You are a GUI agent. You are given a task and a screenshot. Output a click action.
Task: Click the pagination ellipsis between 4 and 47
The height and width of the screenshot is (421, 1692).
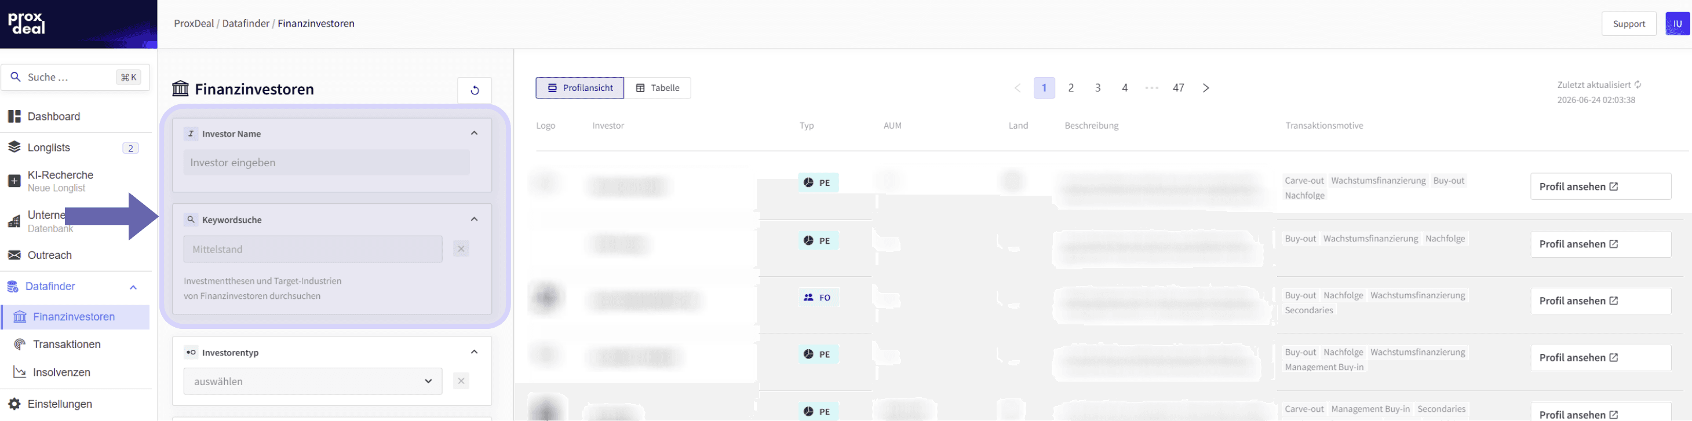[1152, 88]
